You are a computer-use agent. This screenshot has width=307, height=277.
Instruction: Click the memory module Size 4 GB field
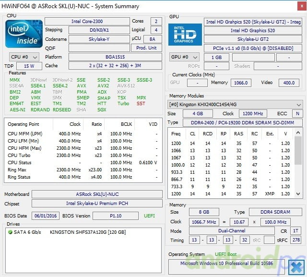(198, 114)
